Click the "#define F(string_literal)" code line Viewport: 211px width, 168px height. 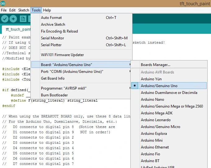point(54,100)
